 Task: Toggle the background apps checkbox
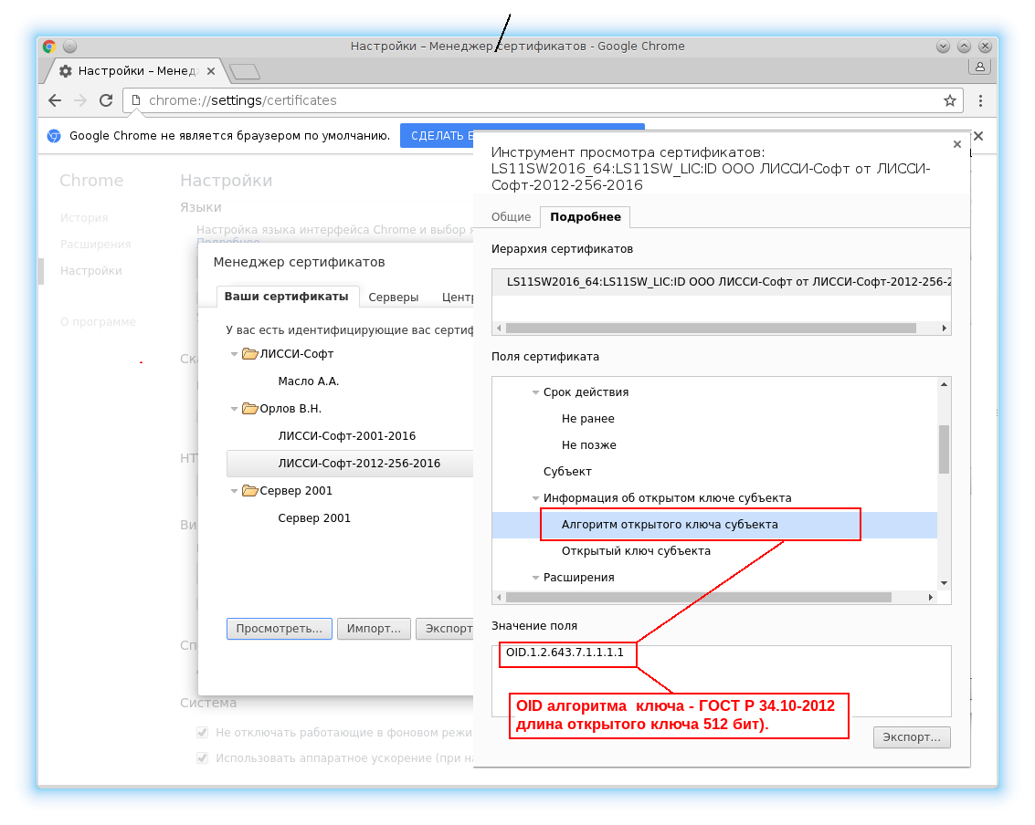[203, 732]
